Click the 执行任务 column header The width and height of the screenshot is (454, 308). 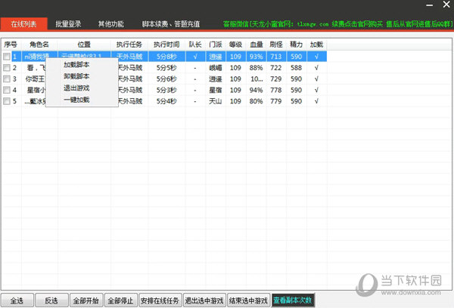pos(129,45)
